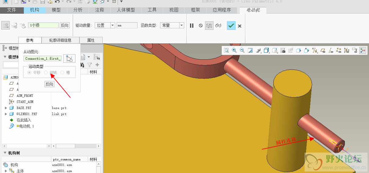The width and height of the screenshot is (369, 173).
Task: Open the quick access toolbar customize arrow
Action: 121,2
